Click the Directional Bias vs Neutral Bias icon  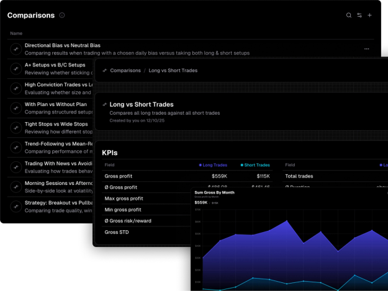[16, 49]
